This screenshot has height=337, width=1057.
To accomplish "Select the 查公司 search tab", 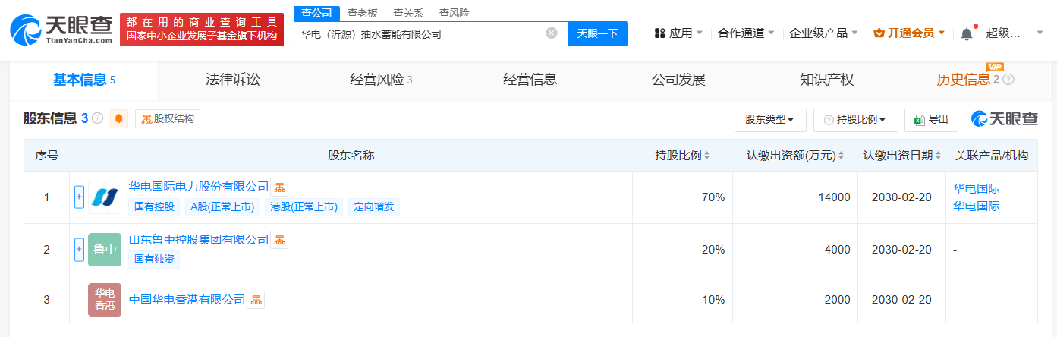I will [x=316, y=13].
